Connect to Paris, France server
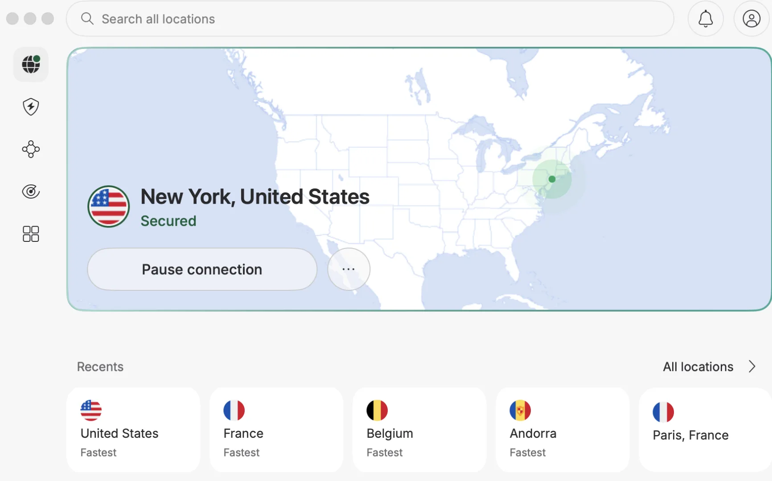772x481 pixels. tap(704, 429)
